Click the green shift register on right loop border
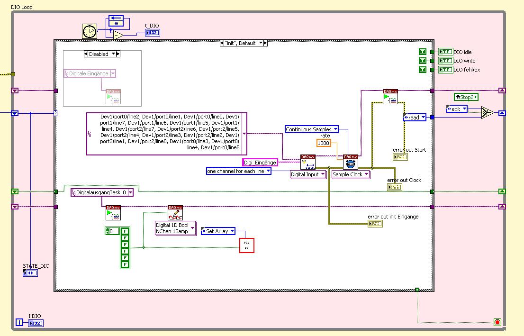The image size is (524, 336). pos(502,191)
